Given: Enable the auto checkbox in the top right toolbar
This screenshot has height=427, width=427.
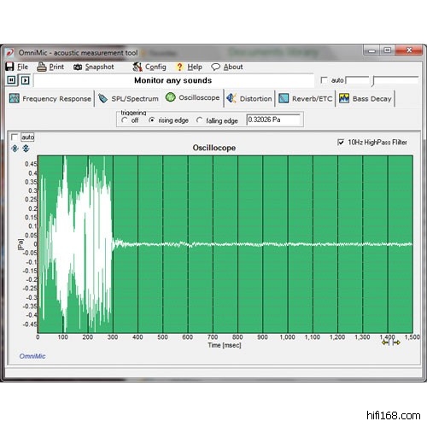Looking at the screenshot, I should (324, 80).
